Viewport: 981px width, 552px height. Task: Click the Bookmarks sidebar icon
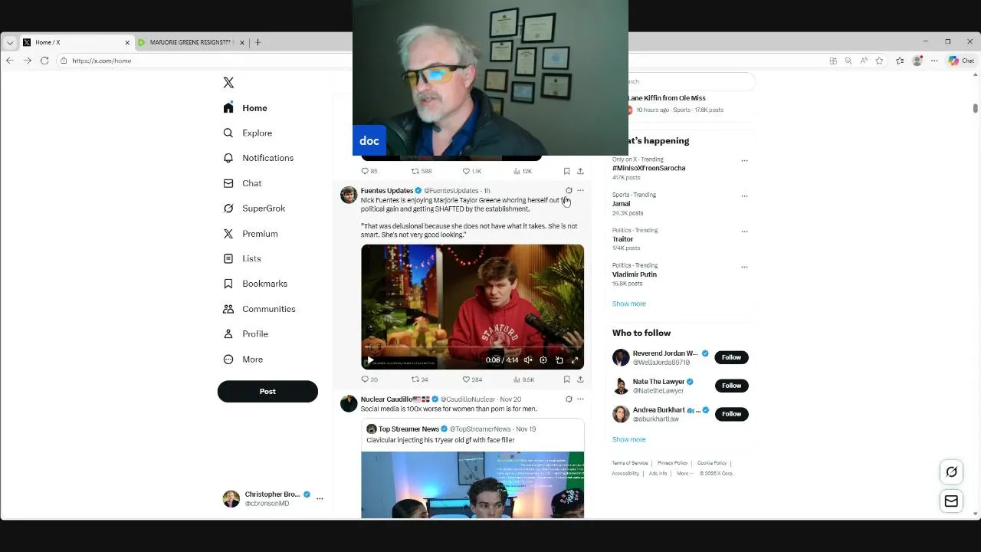pyautogui.click(x=228, y=284)
